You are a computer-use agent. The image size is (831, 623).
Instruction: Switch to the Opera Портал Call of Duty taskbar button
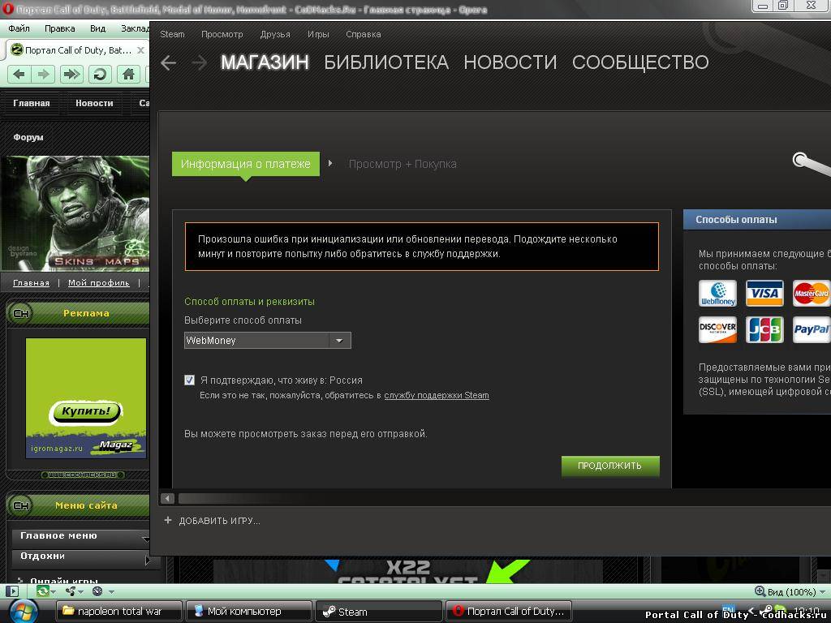point(509,611)
